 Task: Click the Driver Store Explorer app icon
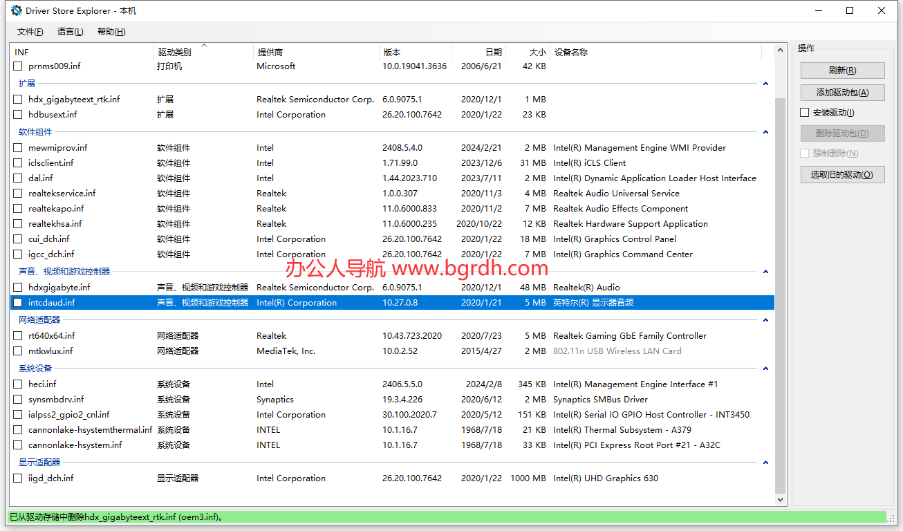click(16, 10)
